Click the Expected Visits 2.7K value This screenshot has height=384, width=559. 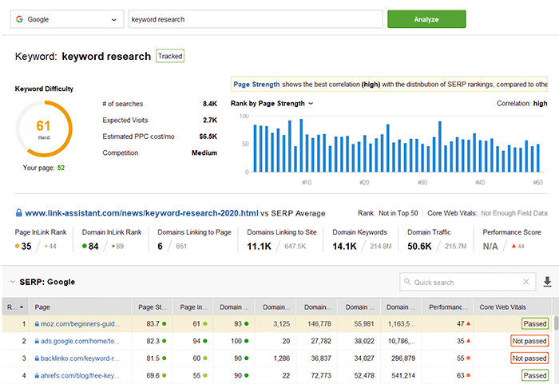click(209, 121)
